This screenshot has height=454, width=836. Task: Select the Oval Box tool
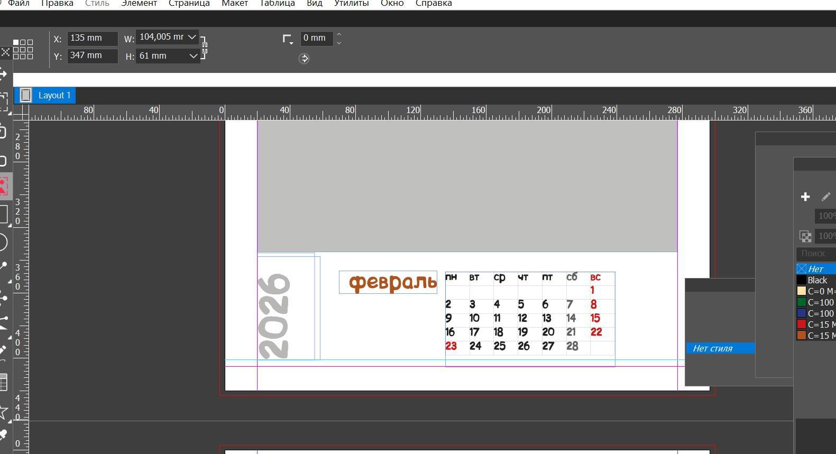tap(3, 243)
